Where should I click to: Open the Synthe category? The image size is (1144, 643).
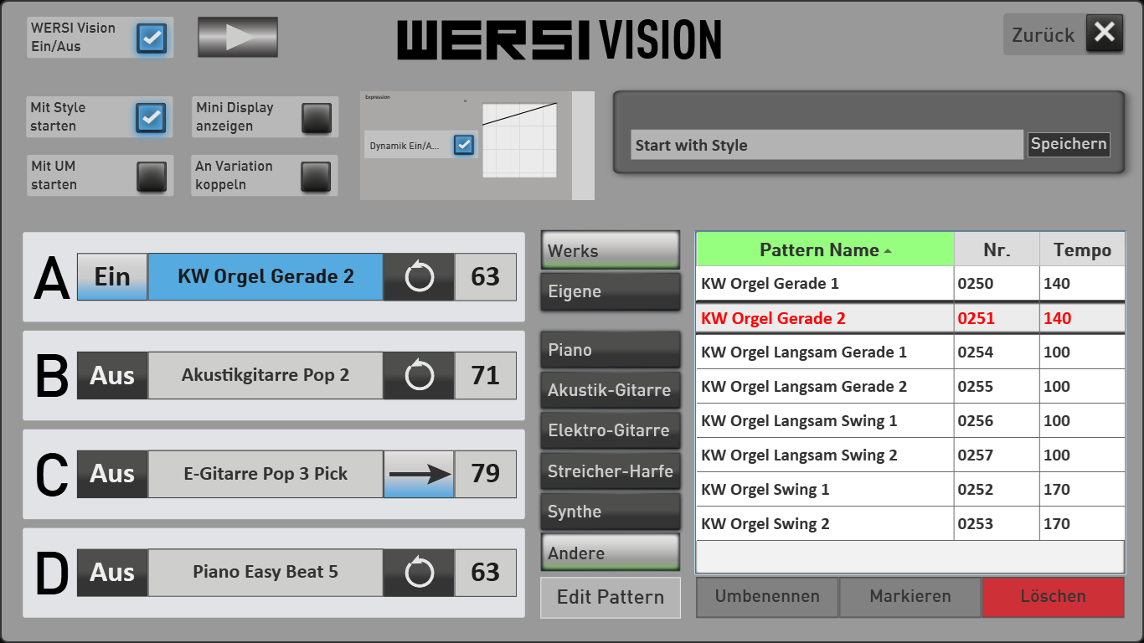click(611, 512)
